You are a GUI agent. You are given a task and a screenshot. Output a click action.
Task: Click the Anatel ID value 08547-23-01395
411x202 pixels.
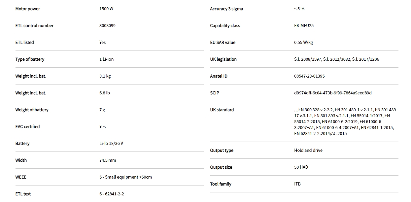pyautogui.click(x=309, y=76)
